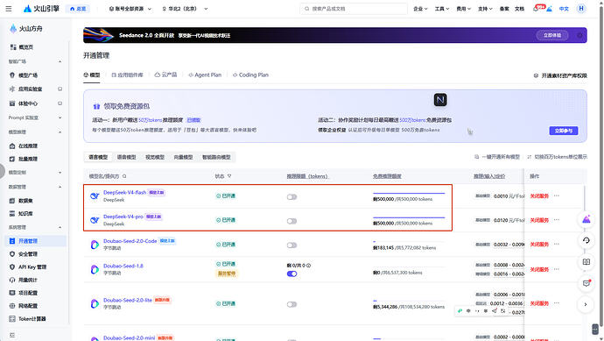Click 立即体验 on Seedance banner
This screenshot has width=604, height=341.
coord(552,35)
